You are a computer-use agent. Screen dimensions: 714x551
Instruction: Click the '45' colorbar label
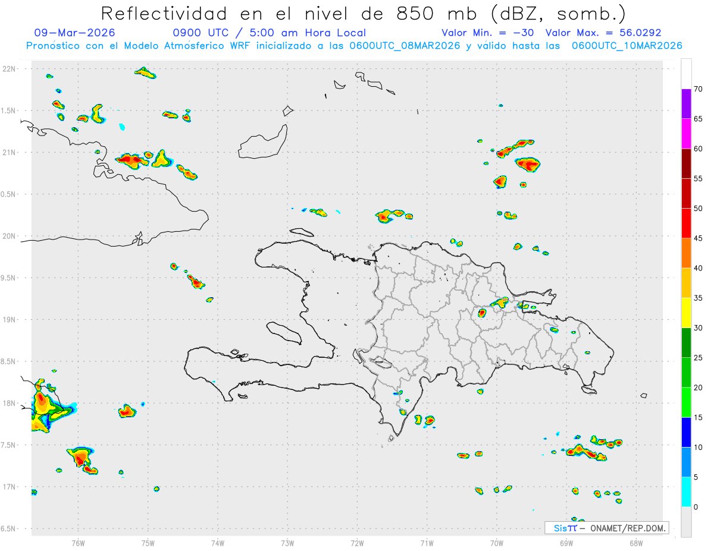tap(698, 238)
